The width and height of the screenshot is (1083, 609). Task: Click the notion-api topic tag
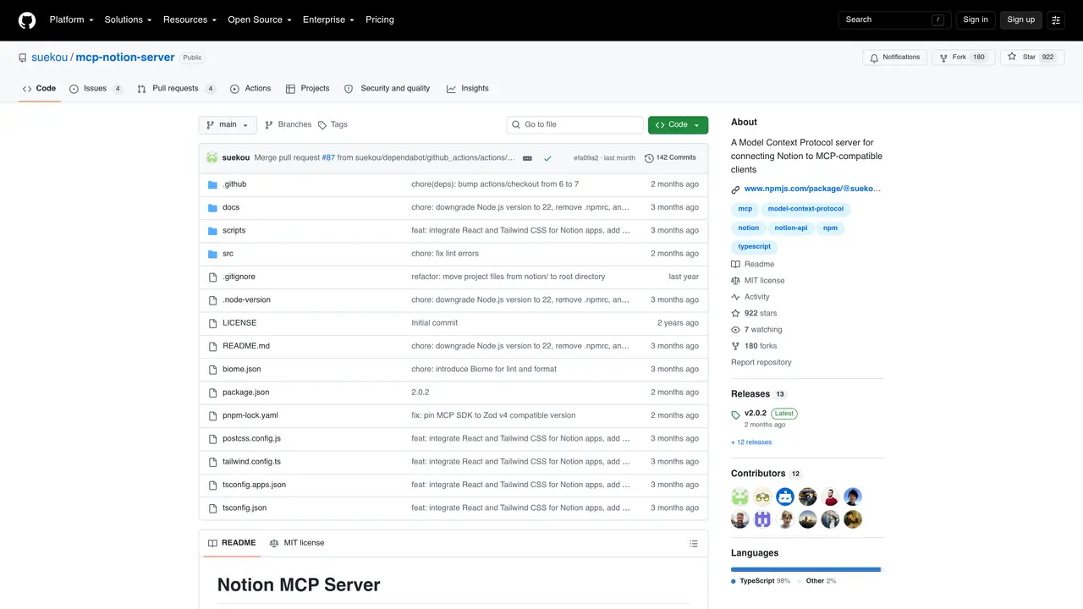tap(791, 228)
